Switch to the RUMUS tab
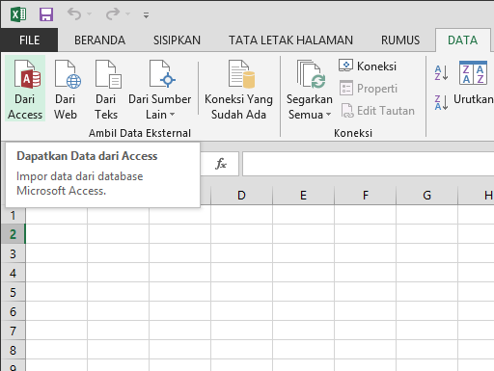494x371 pixels. [400, 40]
